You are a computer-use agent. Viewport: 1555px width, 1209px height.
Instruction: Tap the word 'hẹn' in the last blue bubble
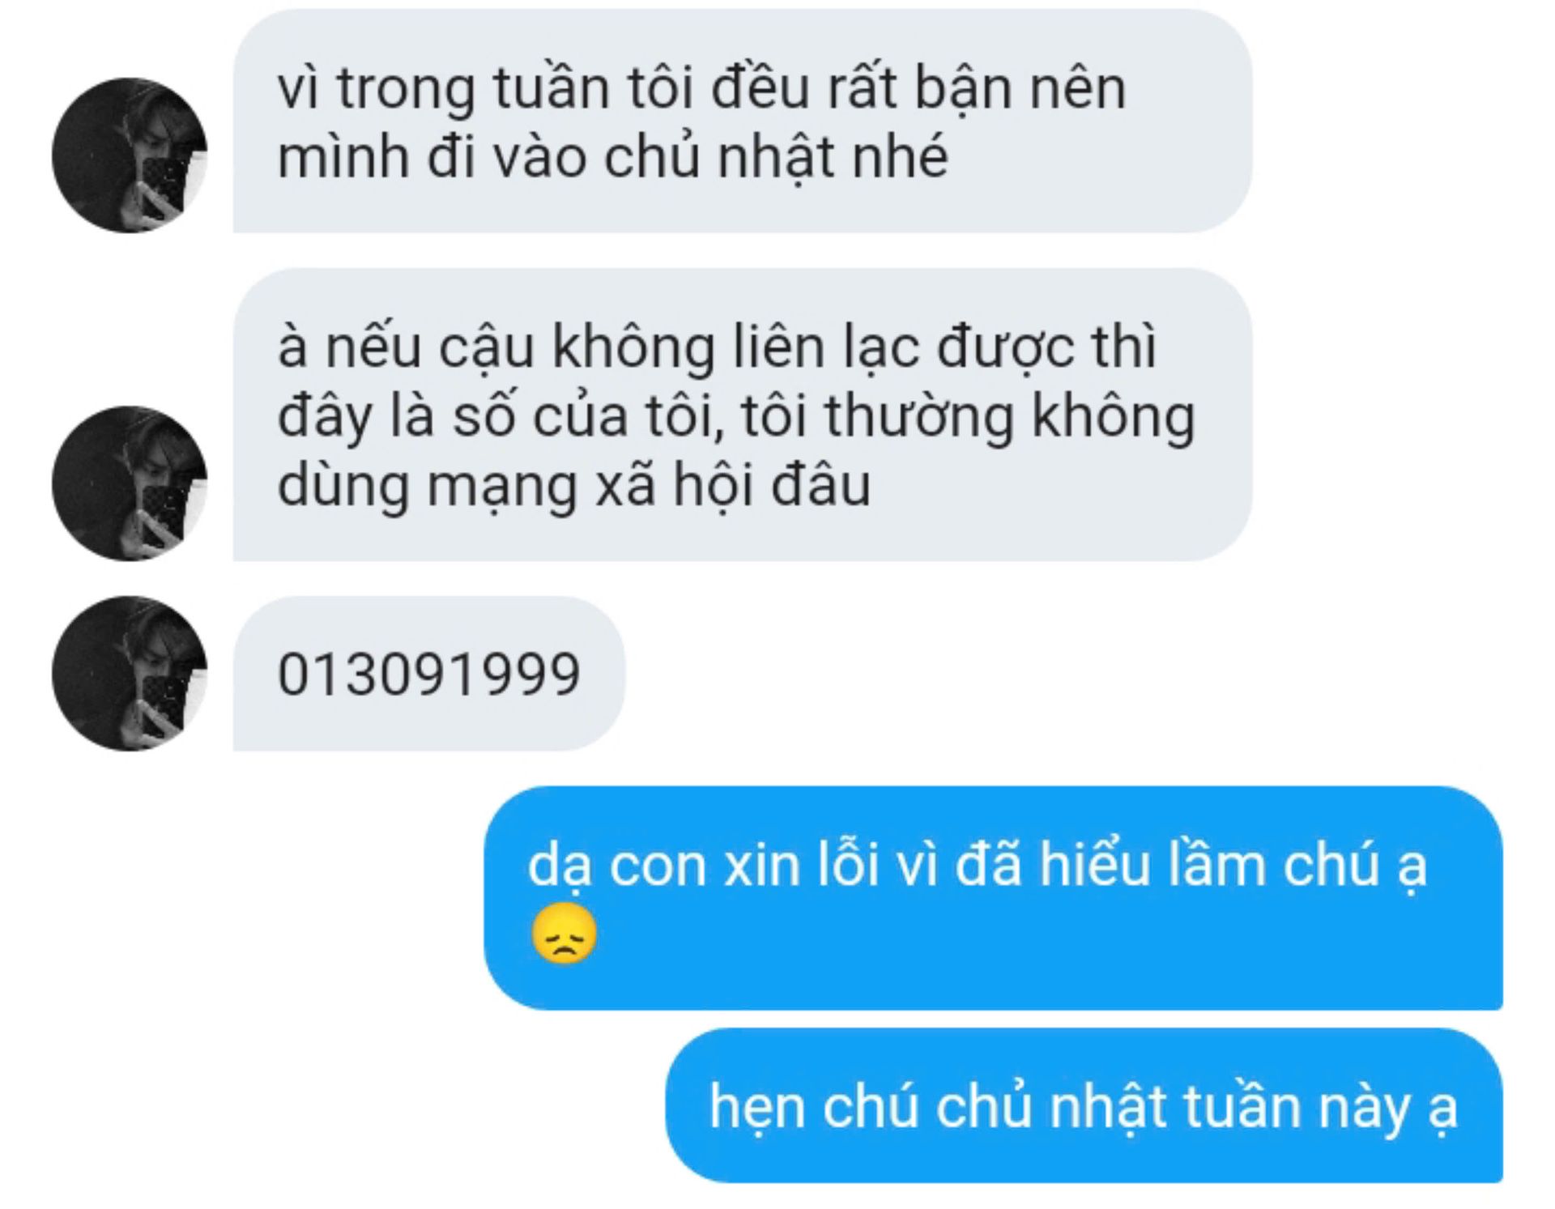[x=758, y=1107]
